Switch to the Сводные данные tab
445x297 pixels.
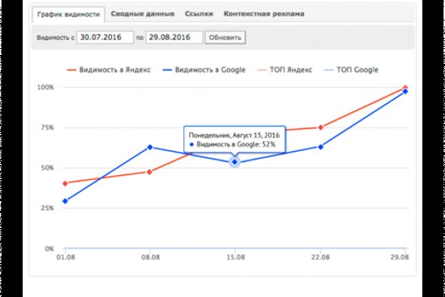[x=139, y=14]
